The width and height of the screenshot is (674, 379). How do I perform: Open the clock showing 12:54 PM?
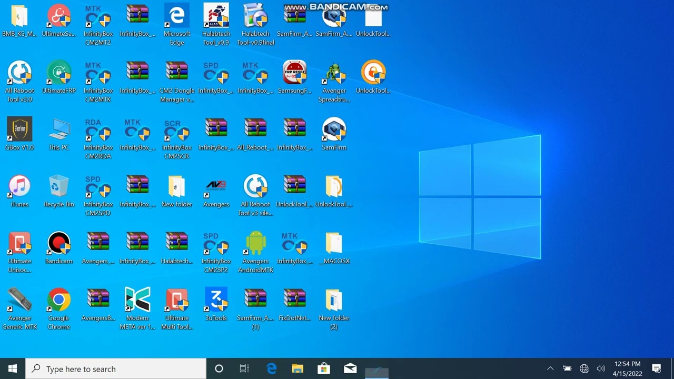[628, 368]
